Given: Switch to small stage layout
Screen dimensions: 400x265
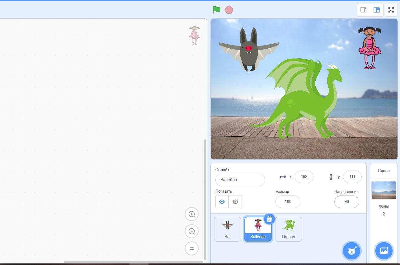Looking at the screenshot, I should (x=363, y=10).
